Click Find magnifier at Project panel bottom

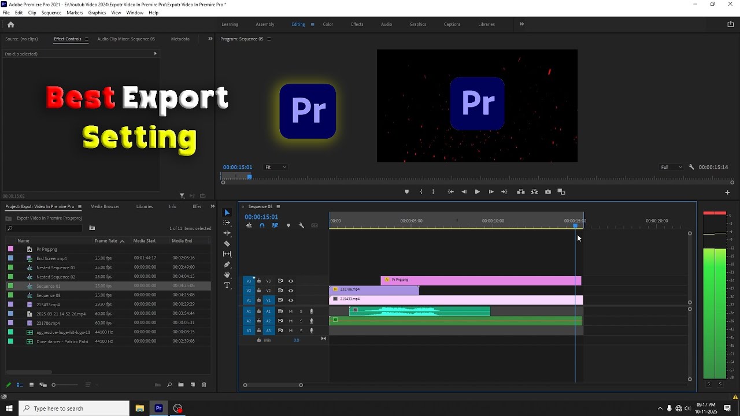(169, 385)
